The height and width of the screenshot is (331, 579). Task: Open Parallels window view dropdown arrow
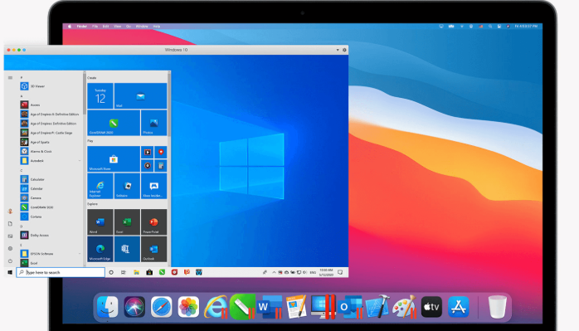338,50
